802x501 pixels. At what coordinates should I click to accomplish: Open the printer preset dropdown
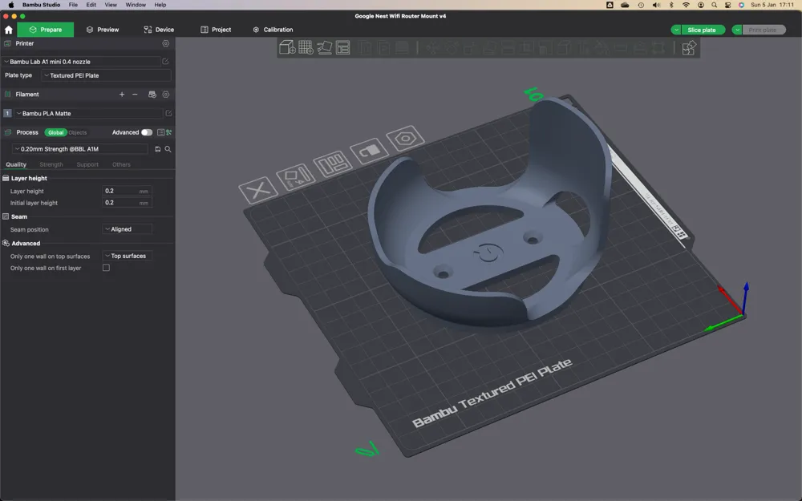pyautogui.click(x=83, y=62)
